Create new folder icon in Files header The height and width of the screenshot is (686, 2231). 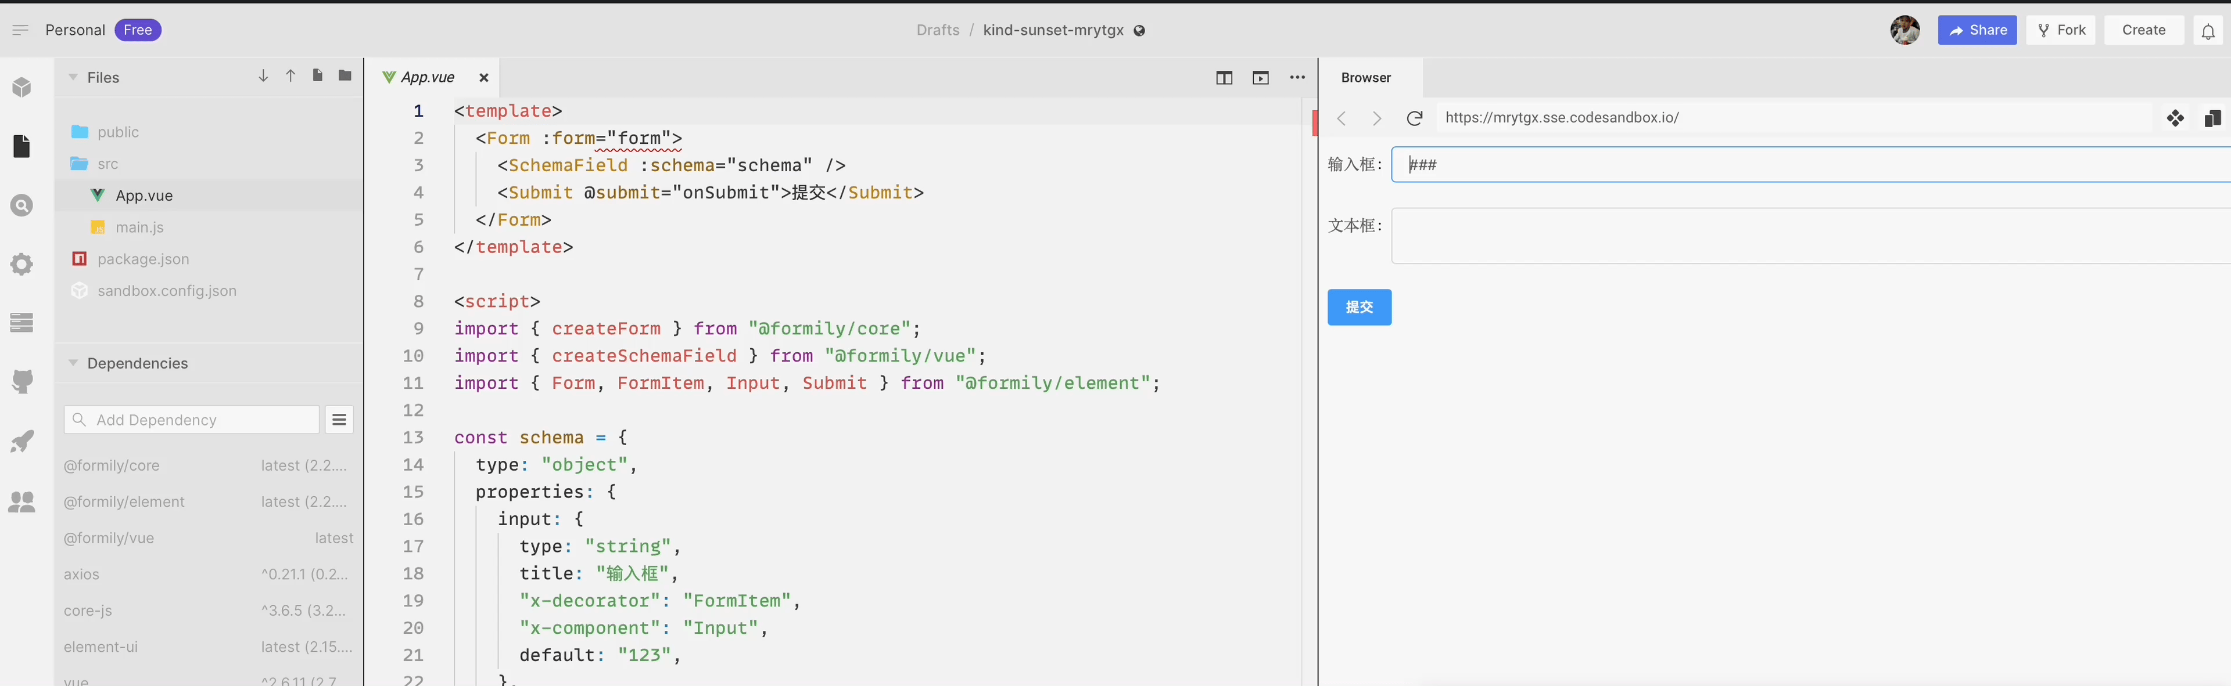coord(345,76)
